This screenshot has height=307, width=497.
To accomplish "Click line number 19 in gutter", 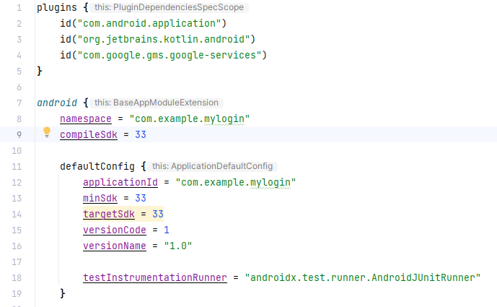I will [17, 293].
